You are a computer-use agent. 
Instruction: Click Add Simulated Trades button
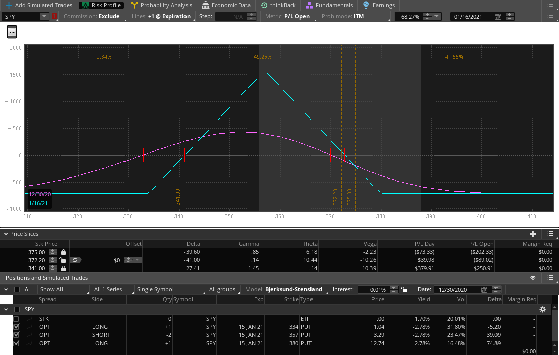coord(39,5)
